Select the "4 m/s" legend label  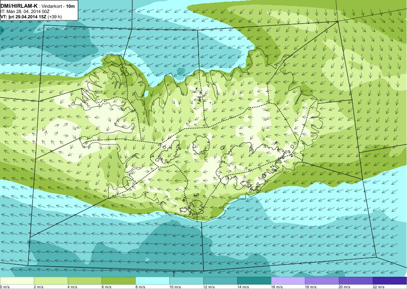pos(72,287)
